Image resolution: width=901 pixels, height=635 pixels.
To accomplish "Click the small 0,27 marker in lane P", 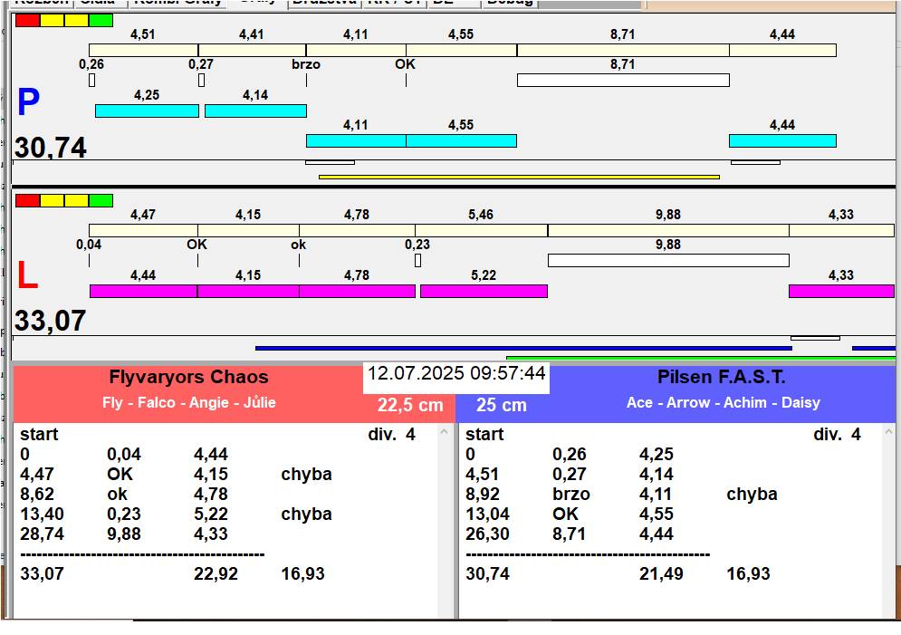I will 201,81.
